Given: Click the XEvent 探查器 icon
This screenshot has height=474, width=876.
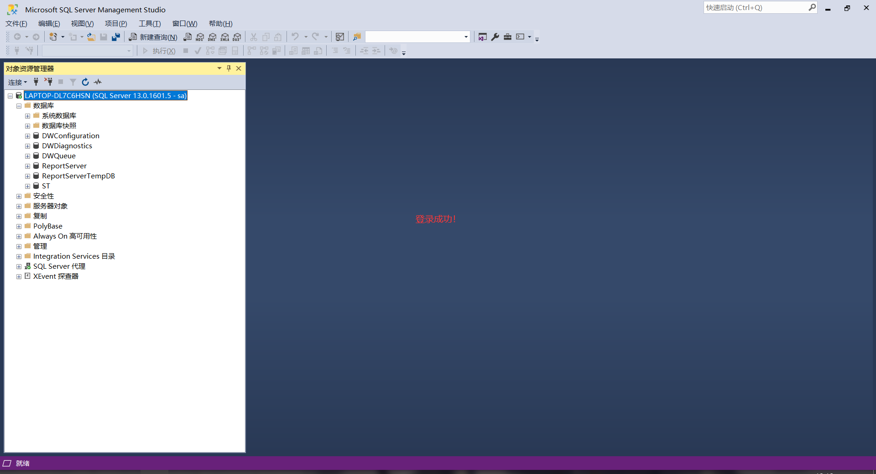Looking at the screenshot, I should tap(27, 276).
